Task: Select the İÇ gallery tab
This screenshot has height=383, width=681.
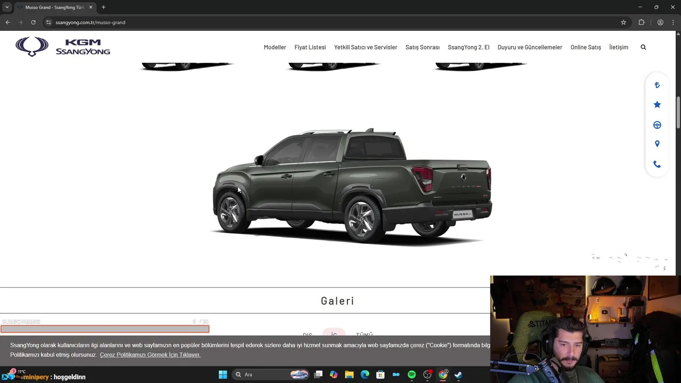Action: [334, 335]
